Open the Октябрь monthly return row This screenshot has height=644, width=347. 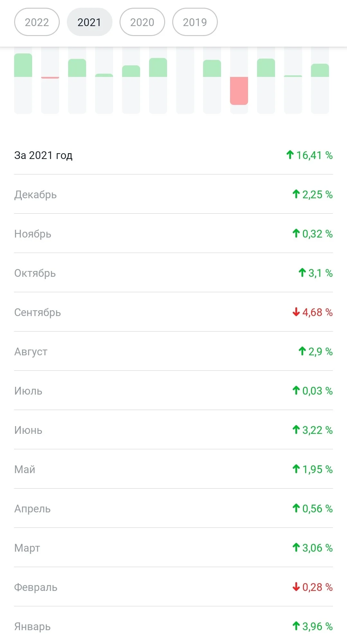click(173, 273)
